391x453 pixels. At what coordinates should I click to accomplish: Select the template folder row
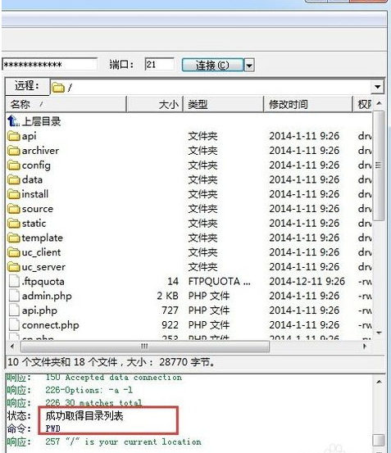coord(189,238)
